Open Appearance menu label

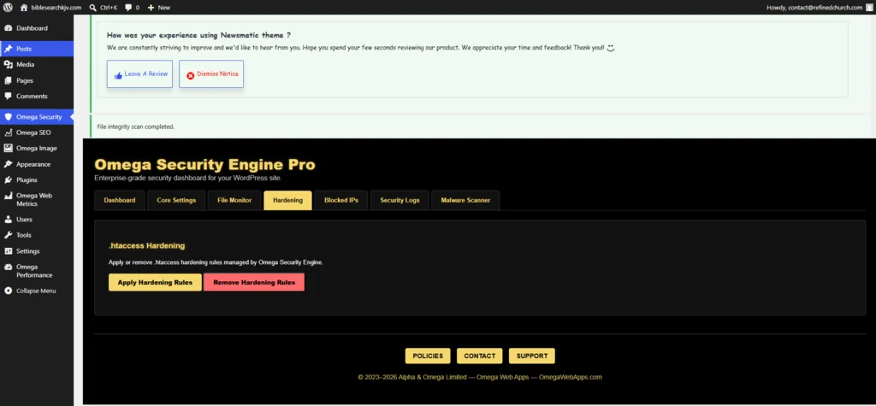click(33, 164)
